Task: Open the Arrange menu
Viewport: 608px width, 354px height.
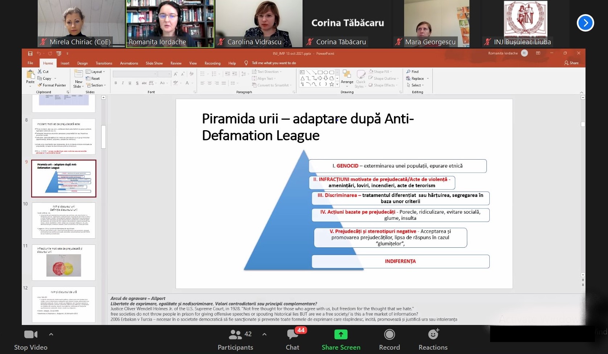Action: [x=347, y=78]
